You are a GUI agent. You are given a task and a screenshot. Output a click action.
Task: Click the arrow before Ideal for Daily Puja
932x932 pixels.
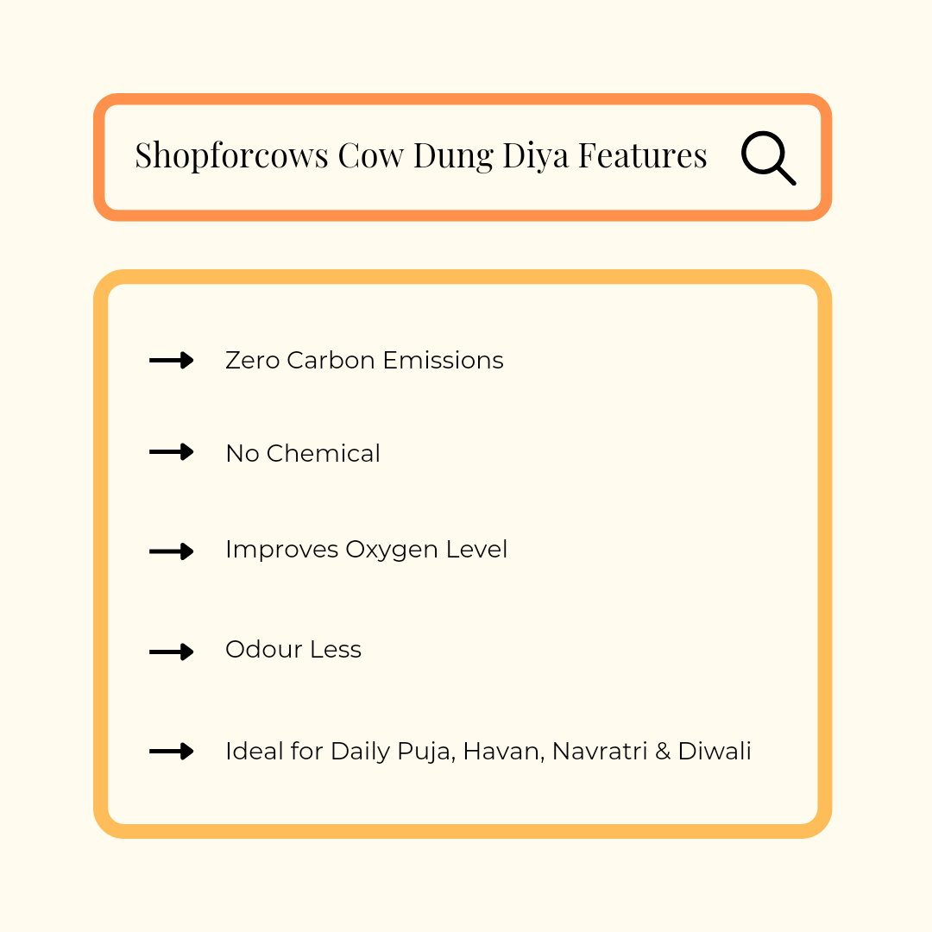(171, 752)
